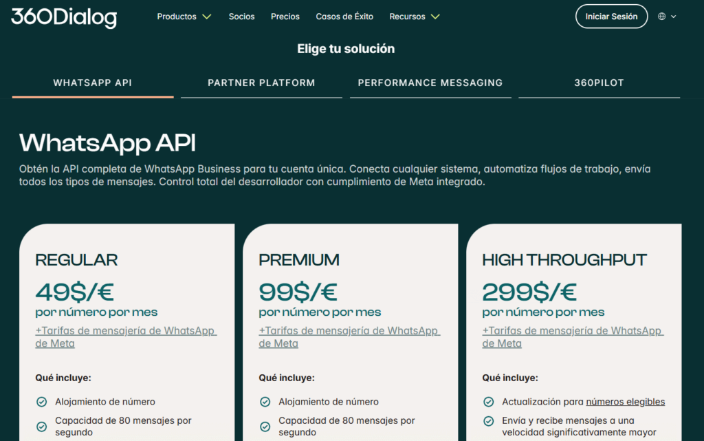Click the 360Dialog logo
Viewport: 704px width, 441px height.
64,17
